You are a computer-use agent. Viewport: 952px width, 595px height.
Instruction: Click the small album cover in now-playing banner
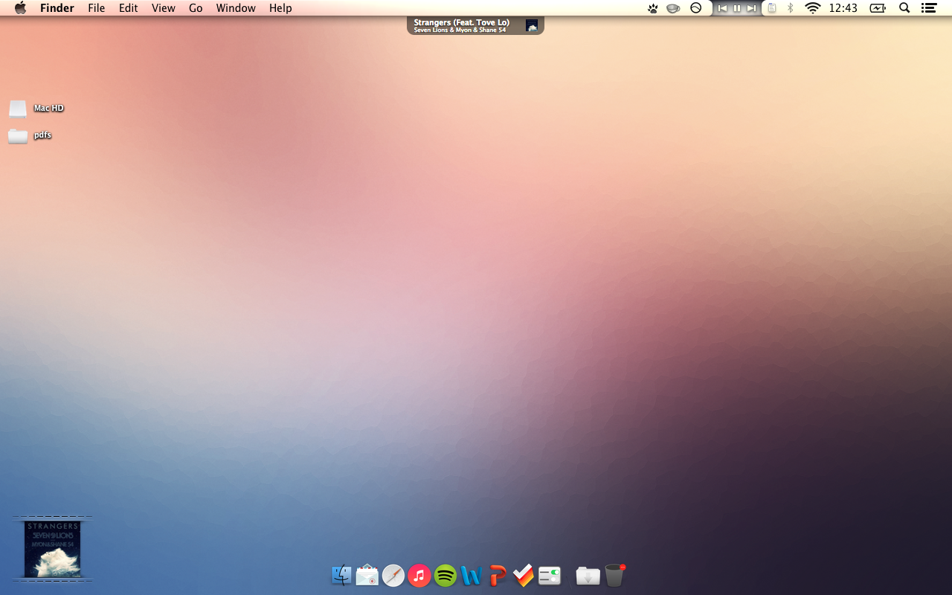pos(532,25)
